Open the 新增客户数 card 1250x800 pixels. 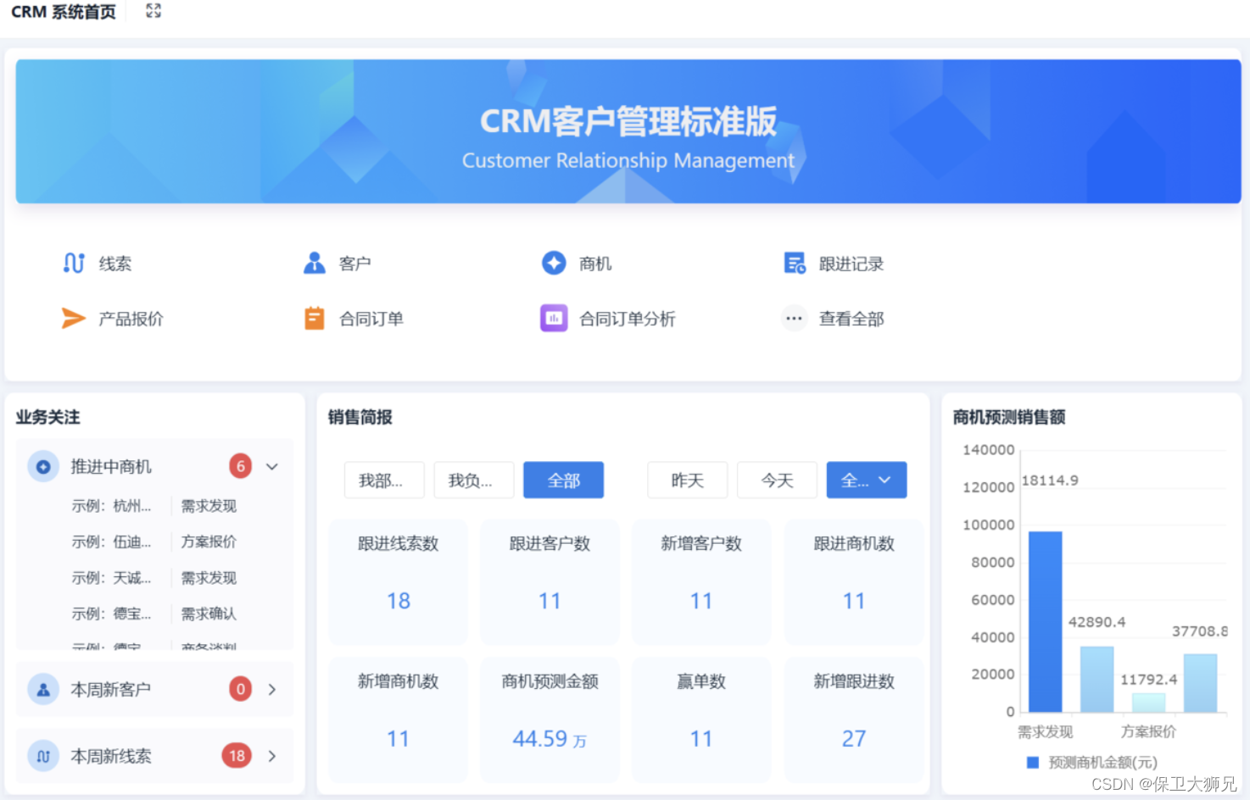pos(701,581)
